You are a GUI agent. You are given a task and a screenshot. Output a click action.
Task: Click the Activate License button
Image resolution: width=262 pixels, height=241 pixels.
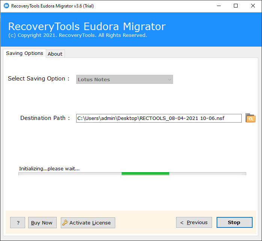click(x=88, y=223)
